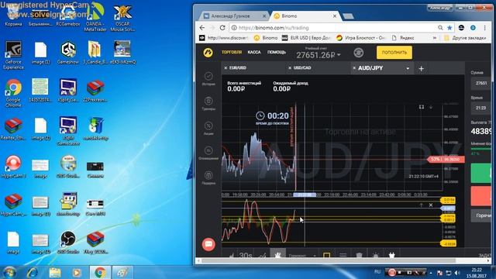Click the red down trade button
496x279 pixels.
coord(481,196)
